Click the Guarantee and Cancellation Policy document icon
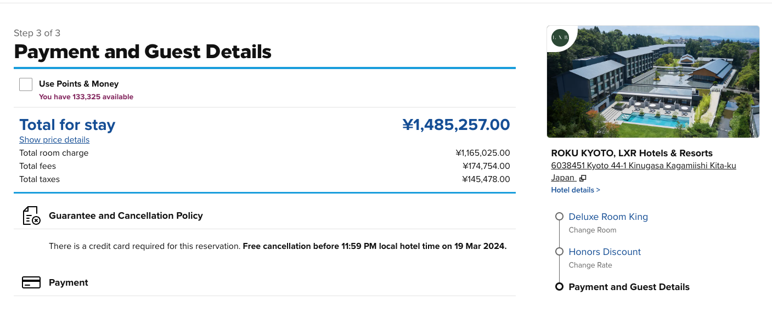Viewport: 772px width, 312px height. click(x=31, y=215)
